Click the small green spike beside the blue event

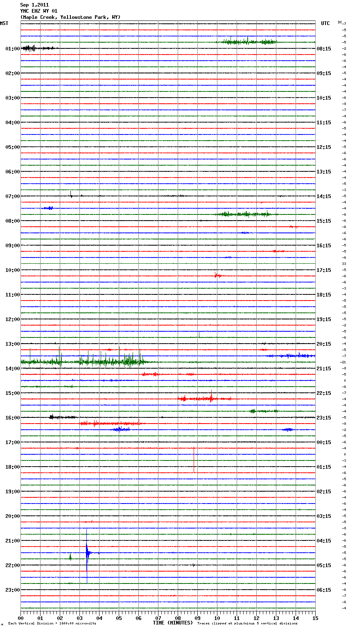point(70,557)
